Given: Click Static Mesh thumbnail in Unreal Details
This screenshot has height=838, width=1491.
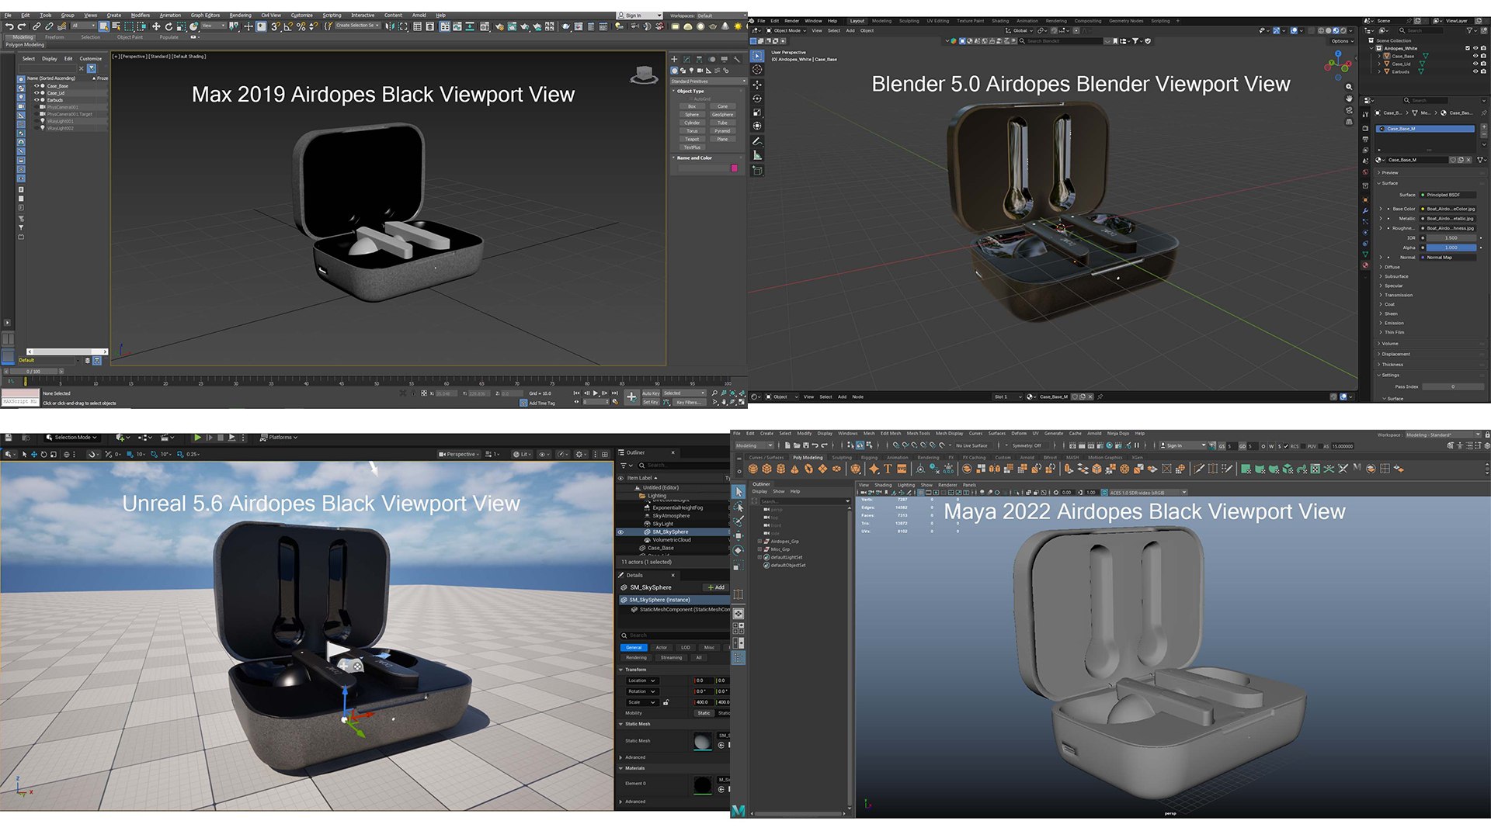Looking at the screenshot, I should [x=702, y=742].
